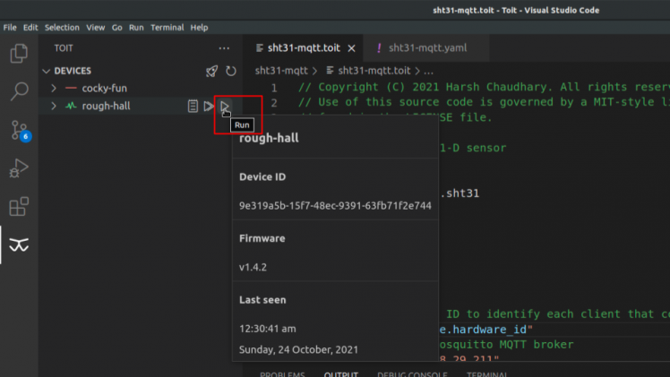This screenshot has width=670, height=377.
Task: Click the rough-hall heading in the hover card
Action: pyautogui.click(x=269, y=138)
